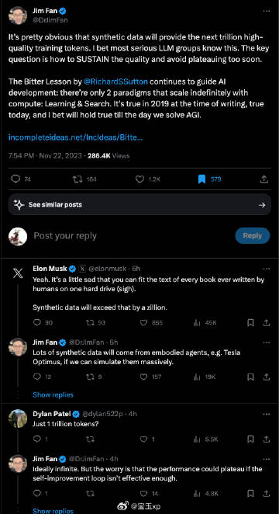The height and width of the screenshot is (514, 279).
Task: Open the incompleteideas.net link
Action: coord(75,137)
